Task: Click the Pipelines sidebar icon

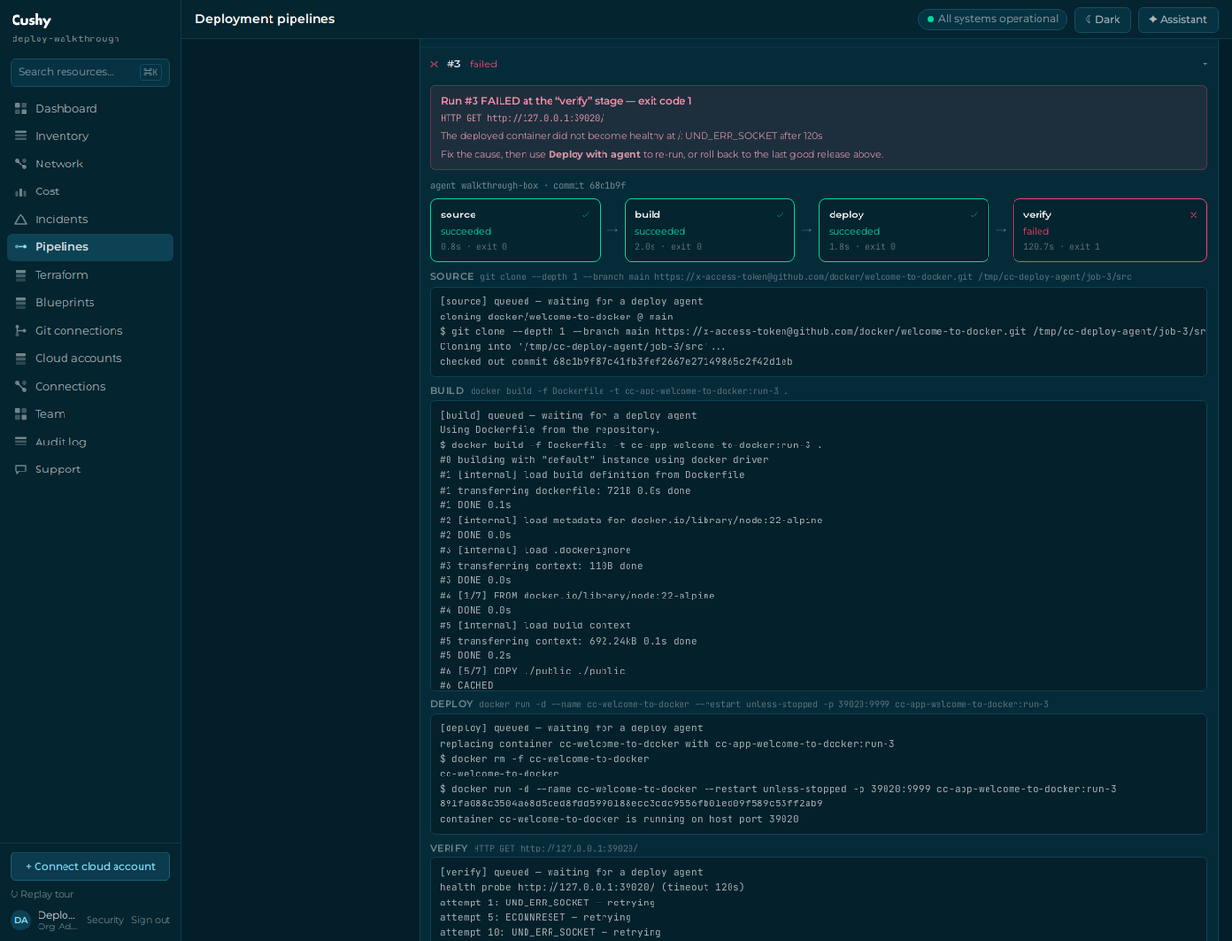Action: point(21,247)
